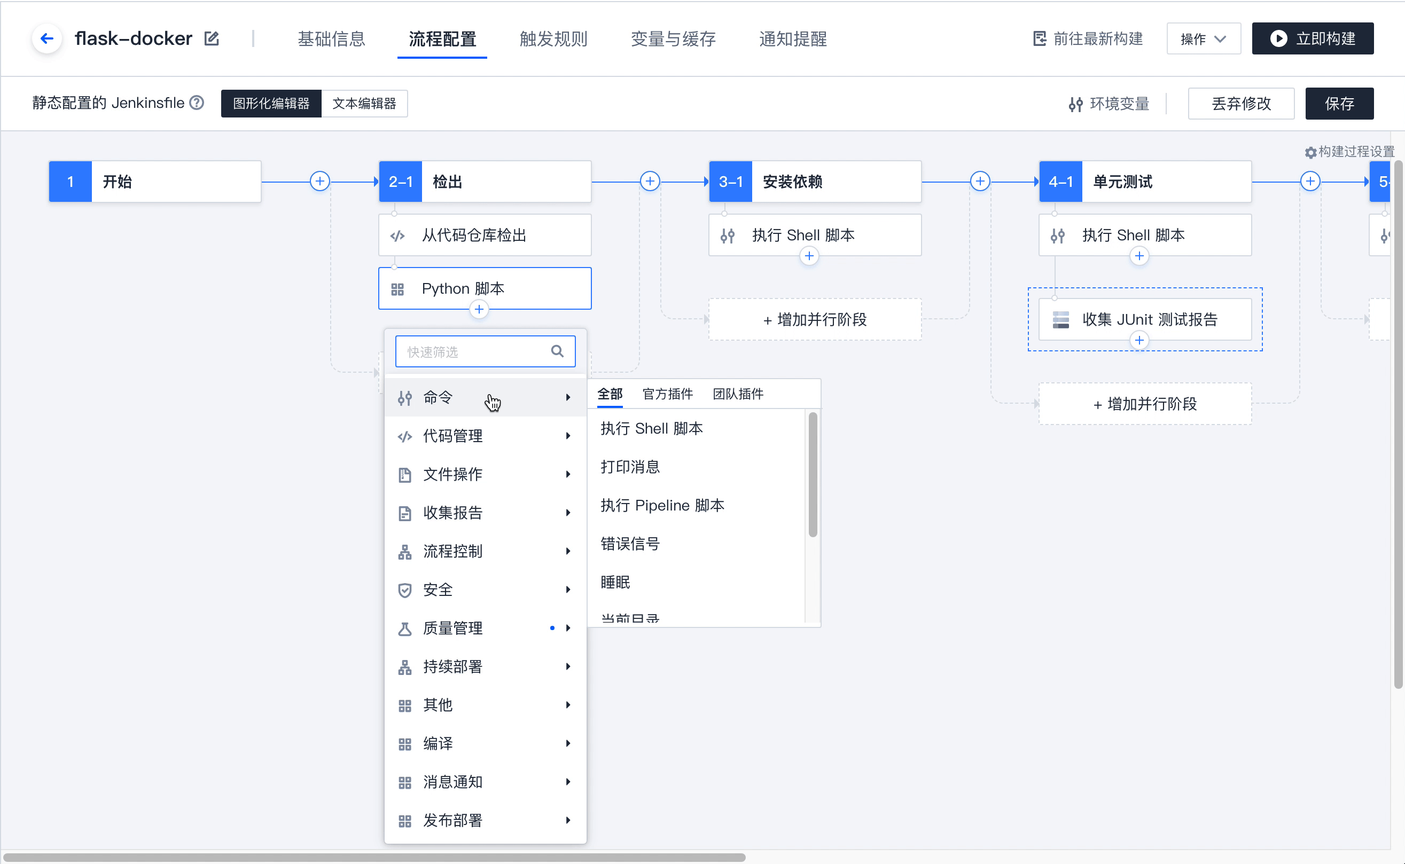This screenshot has width=1405, height=864.
Task: Choose 睡眠 from plugin list
Action: coord(615,582)
